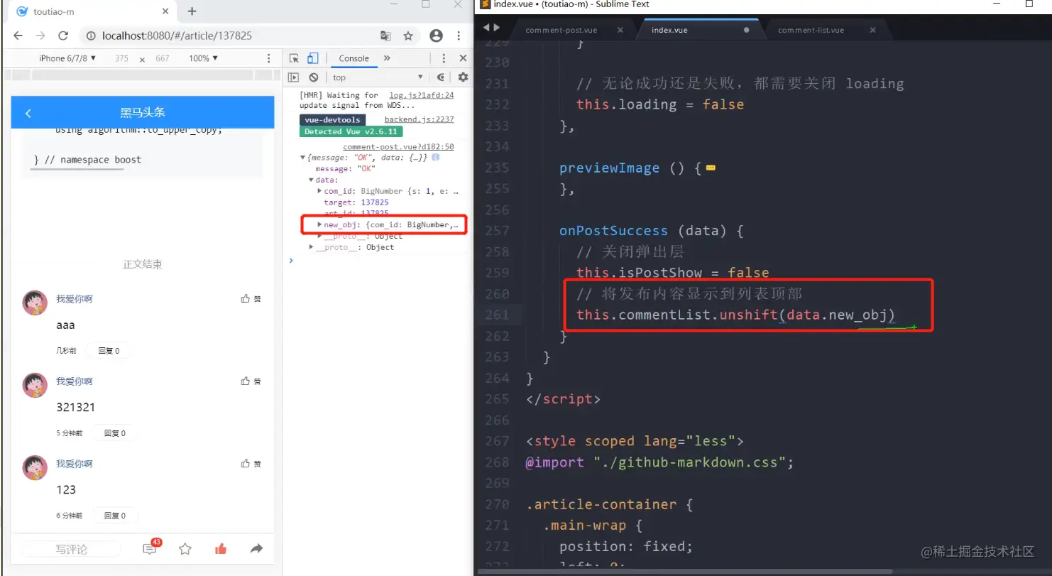Close the comment-list.vue tab
This screenshot has height=576, width=1052.
872,30
